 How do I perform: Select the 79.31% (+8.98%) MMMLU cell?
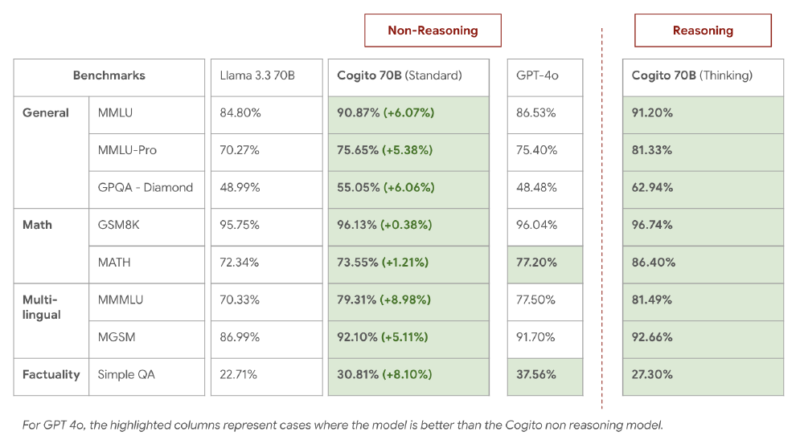pyautogui.click(x=408, y=300)
